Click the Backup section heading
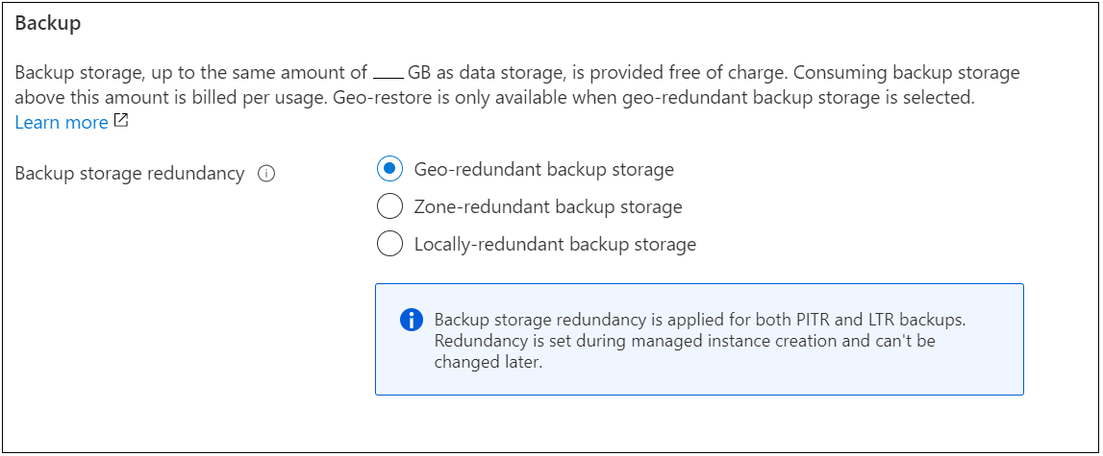 coord(48,24)
